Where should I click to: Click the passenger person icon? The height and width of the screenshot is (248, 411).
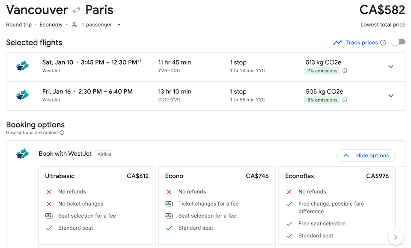coord(74,25)
